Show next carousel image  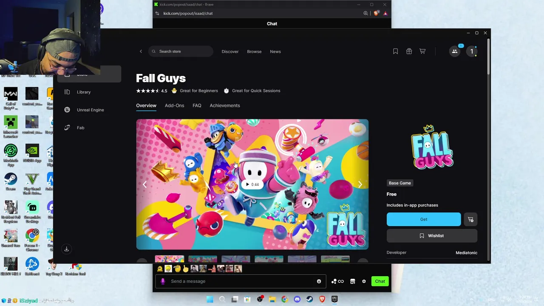[x=360, y=184]
